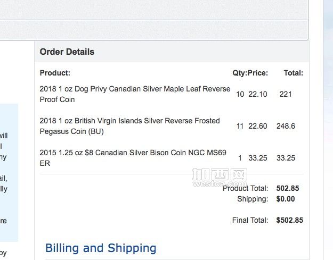Select the Product column header
This screenshot has width=333, height=260.
coord(55,73)
